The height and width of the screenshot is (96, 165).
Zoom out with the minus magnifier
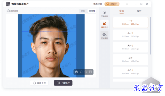click(81, 72)
